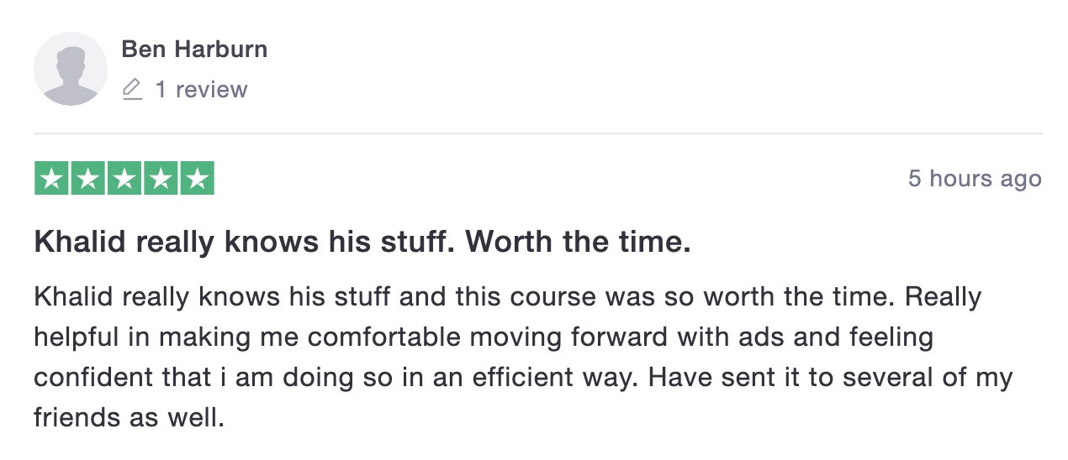The image size is (1068, 460).
Task: Click the divider line below the reviewer info
Action: (538, 133)
